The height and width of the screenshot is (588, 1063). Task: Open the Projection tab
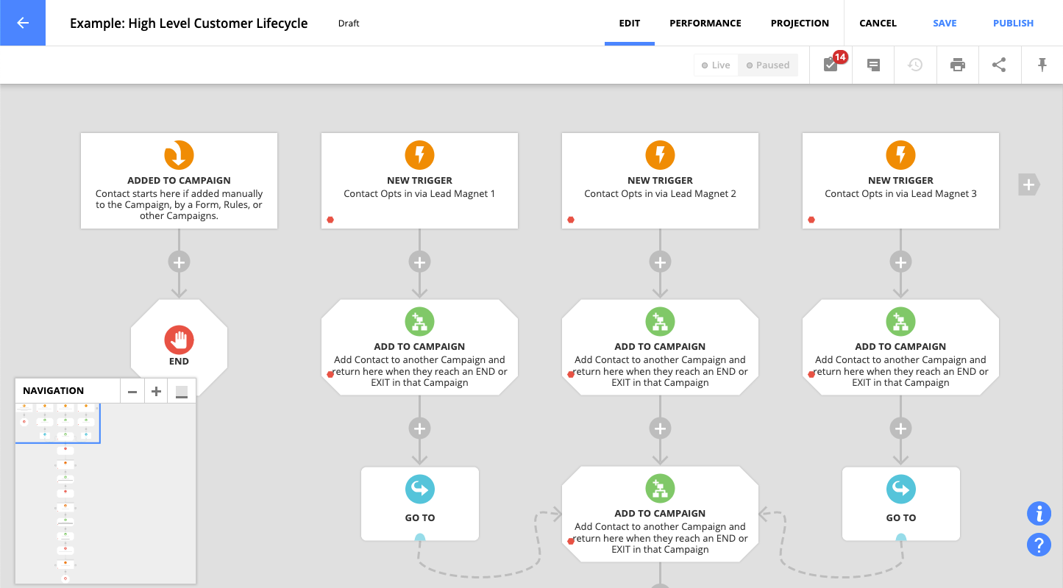coord(800,23)
